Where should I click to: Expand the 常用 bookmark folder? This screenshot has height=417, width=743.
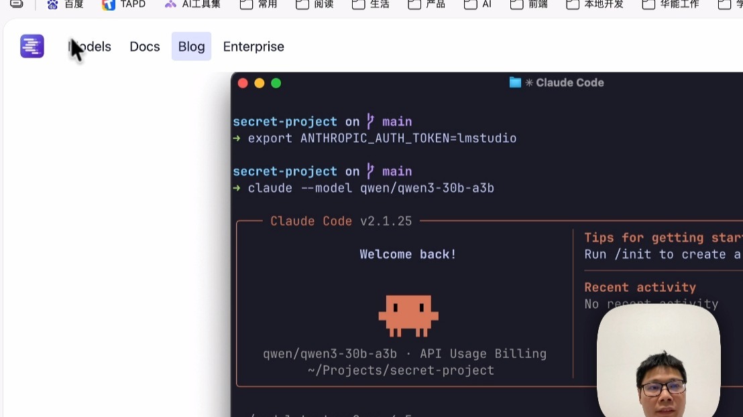point(259,4)
